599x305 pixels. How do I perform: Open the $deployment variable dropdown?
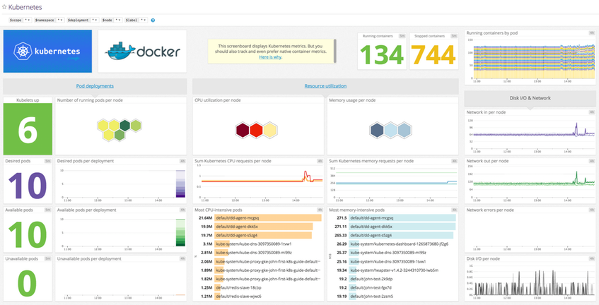tap(95, 20)
